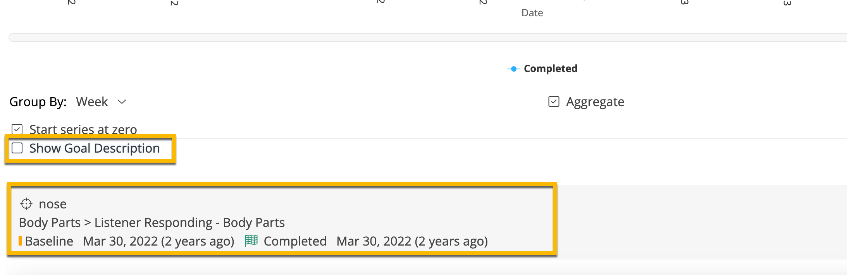Disable the Aggregate option

coord(554,101)
